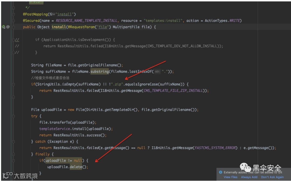Open the dropdown arrow beside the PostMapping globe icon

click(54, 14)
